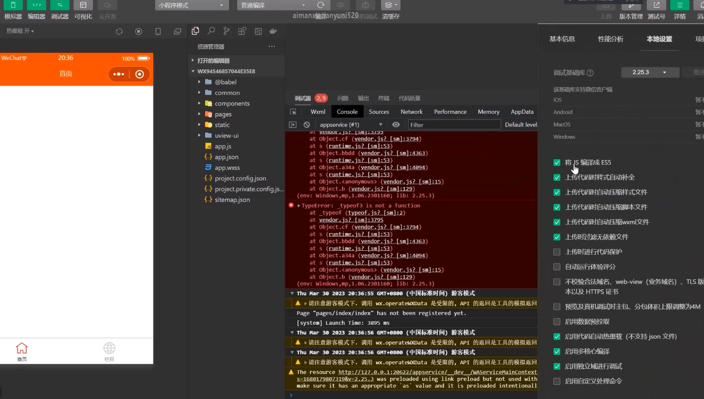Click the simulator stop circle icon
704x399 pixels.
pyautogui.click(x=138, y=31)
